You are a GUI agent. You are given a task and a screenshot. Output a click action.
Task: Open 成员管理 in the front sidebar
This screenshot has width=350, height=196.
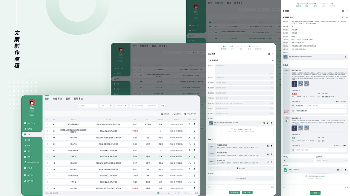point(29,175)
